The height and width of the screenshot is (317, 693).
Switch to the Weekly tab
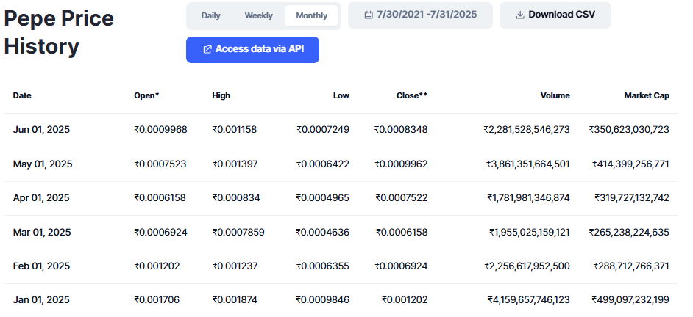click(x=258, y=15)
